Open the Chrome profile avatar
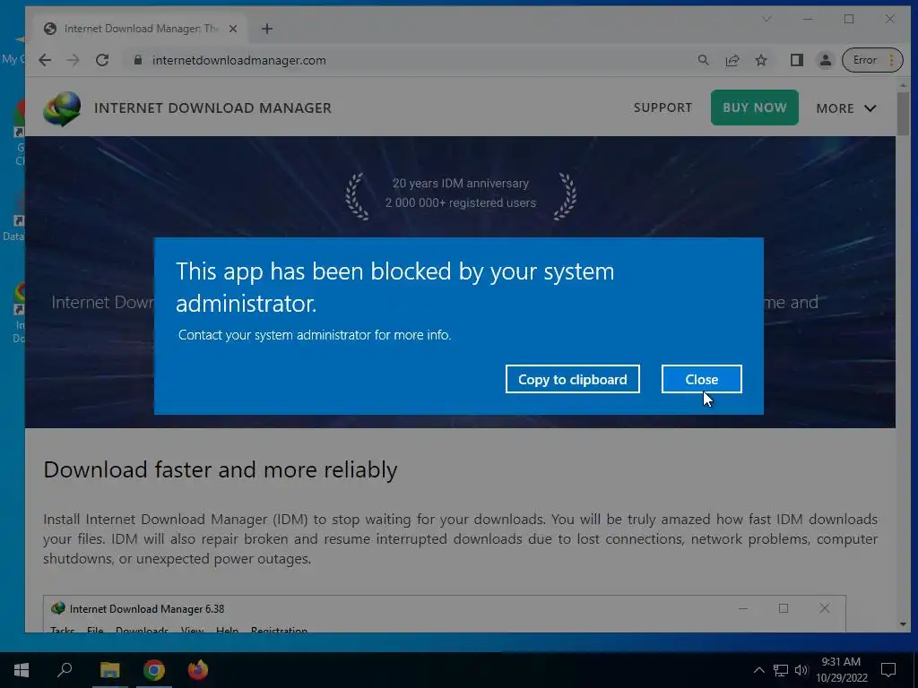Image resolution: width=918 pixels, height=688 pixels. 825,60
